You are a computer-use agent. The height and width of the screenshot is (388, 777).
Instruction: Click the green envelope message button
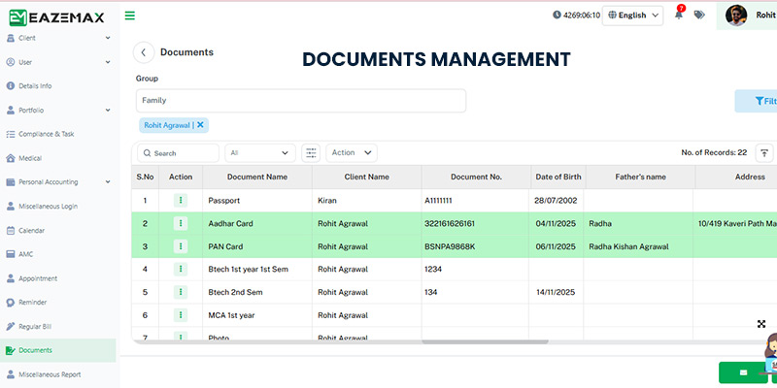[743, 372]
